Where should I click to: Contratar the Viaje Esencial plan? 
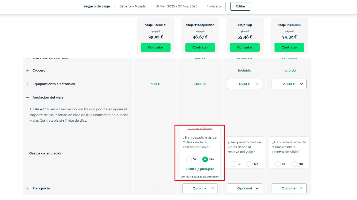(156, 47)
